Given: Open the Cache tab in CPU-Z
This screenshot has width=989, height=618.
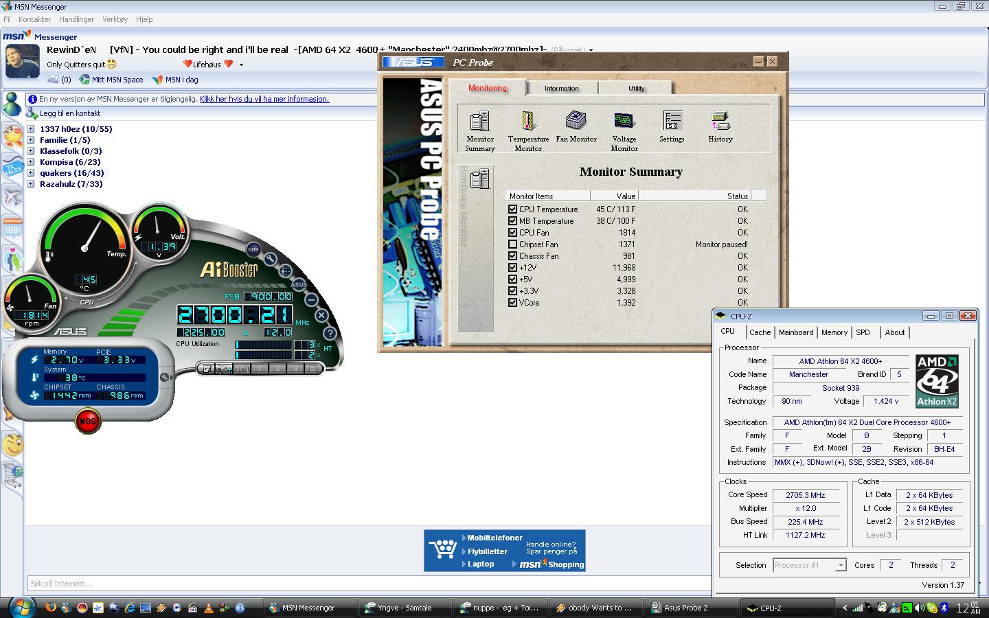Looking at the screenshot, I should point(760,332).
